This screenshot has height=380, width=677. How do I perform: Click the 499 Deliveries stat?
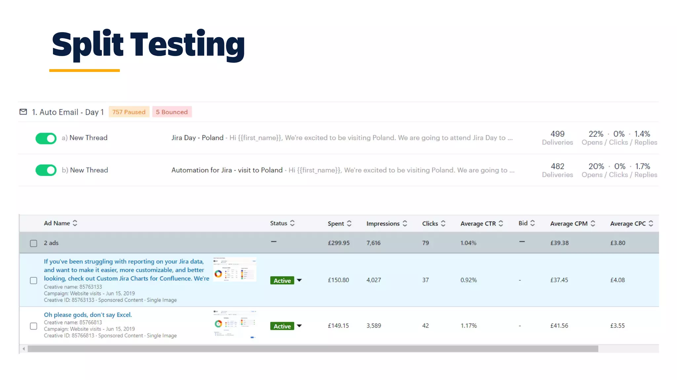click(x=557, y=138)
